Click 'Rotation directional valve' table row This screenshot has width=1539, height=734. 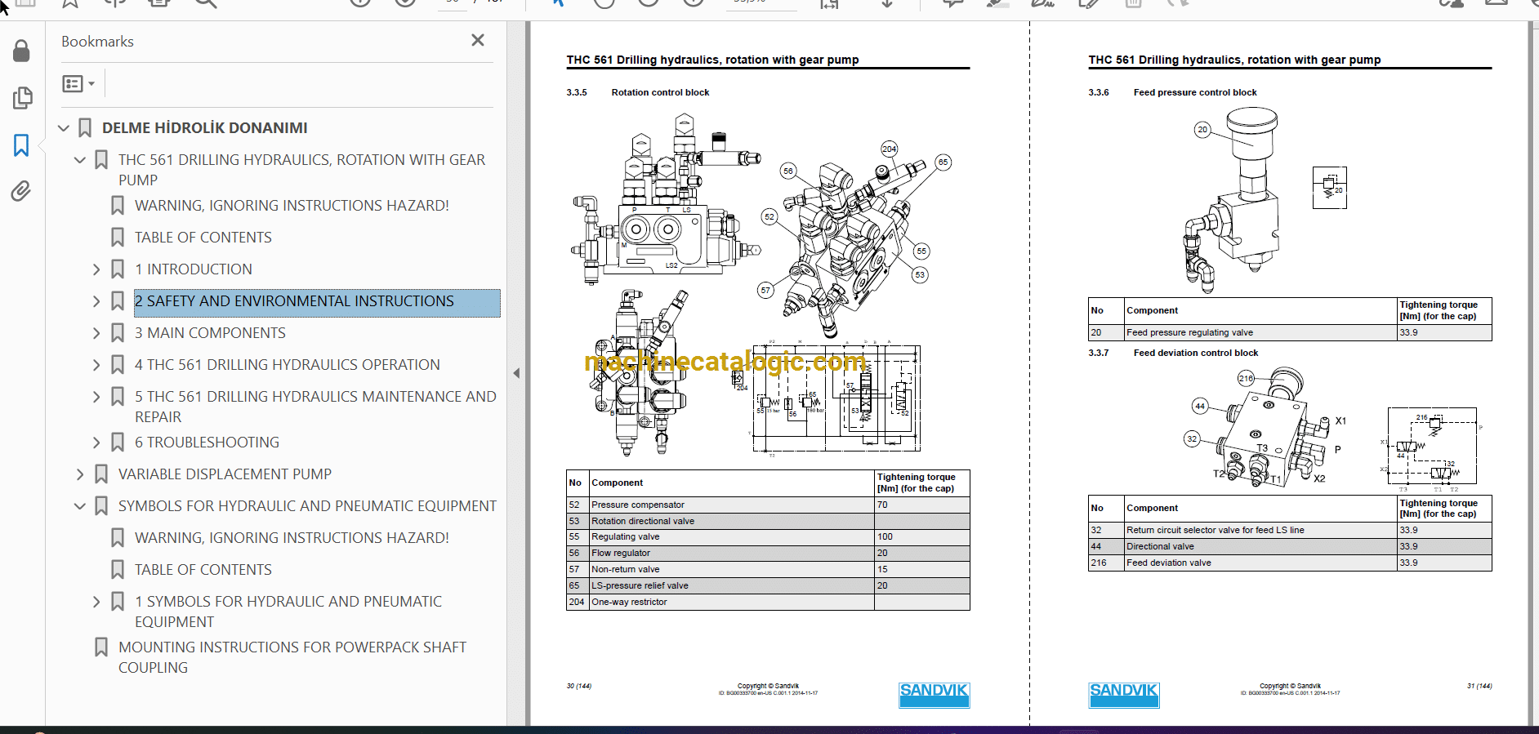pos(768,521)
